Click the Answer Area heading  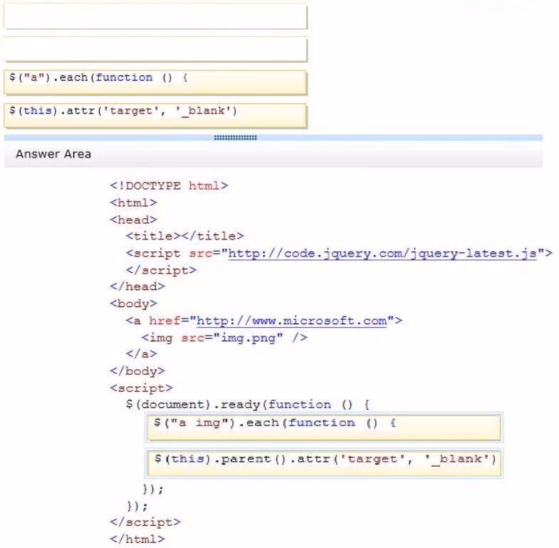(x=53, y=154)
